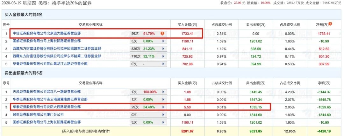Open 民生证券厦门分公司 link
The width and height of the screenshot is (344, 136).
coord(38,114)
